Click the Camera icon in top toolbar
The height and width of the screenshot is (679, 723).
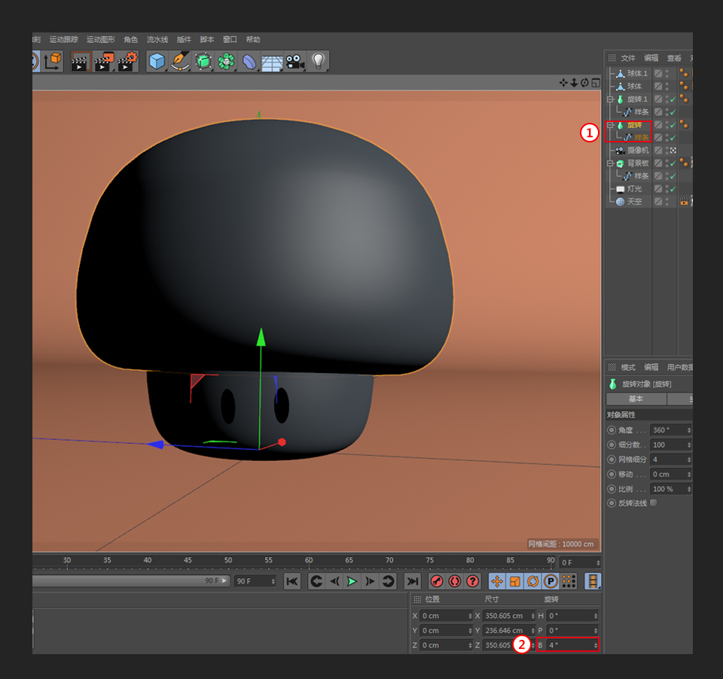pos(294,62)
